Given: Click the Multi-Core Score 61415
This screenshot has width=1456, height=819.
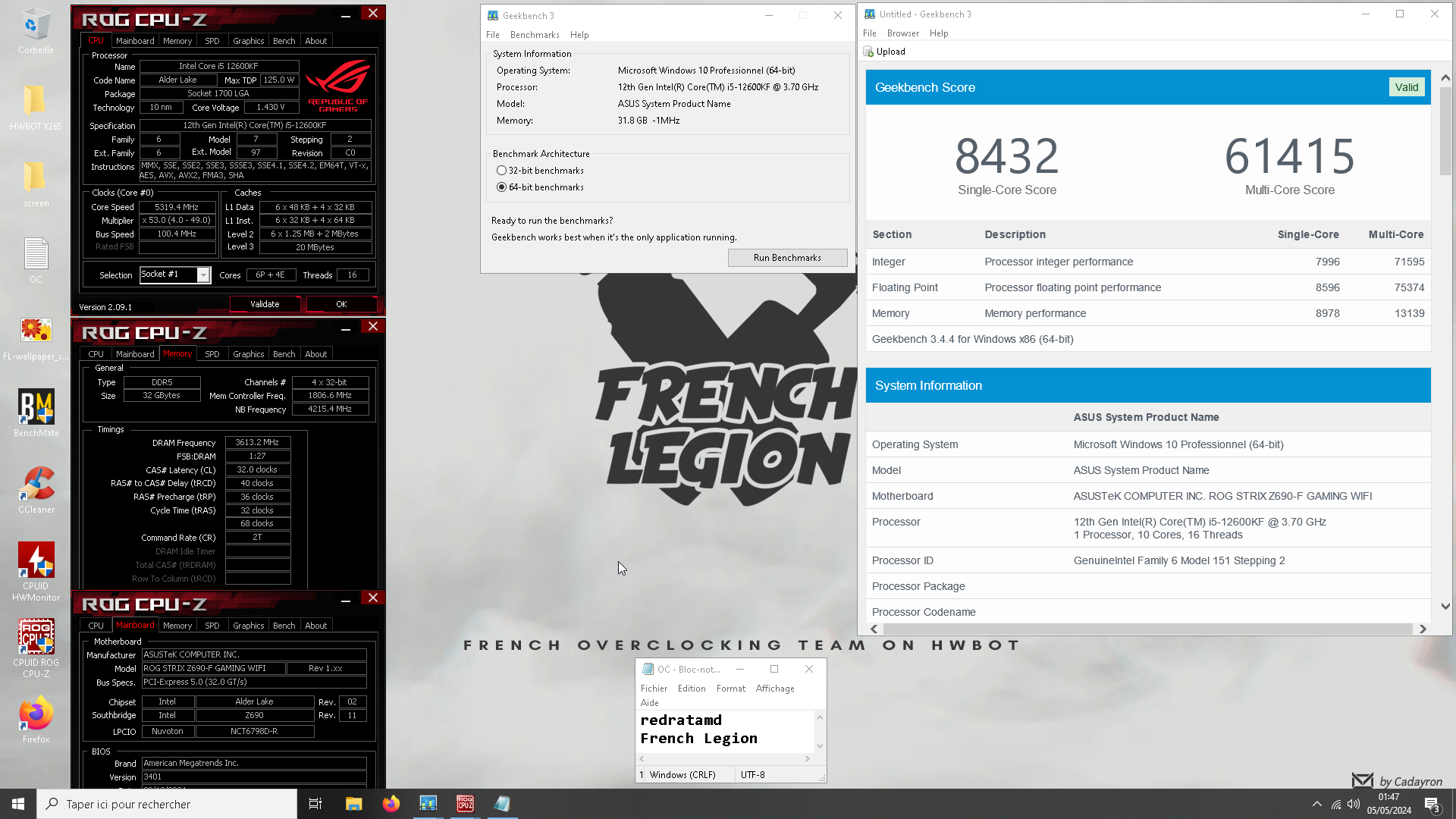Looking at the screenshot, I should coord(1289,156).
